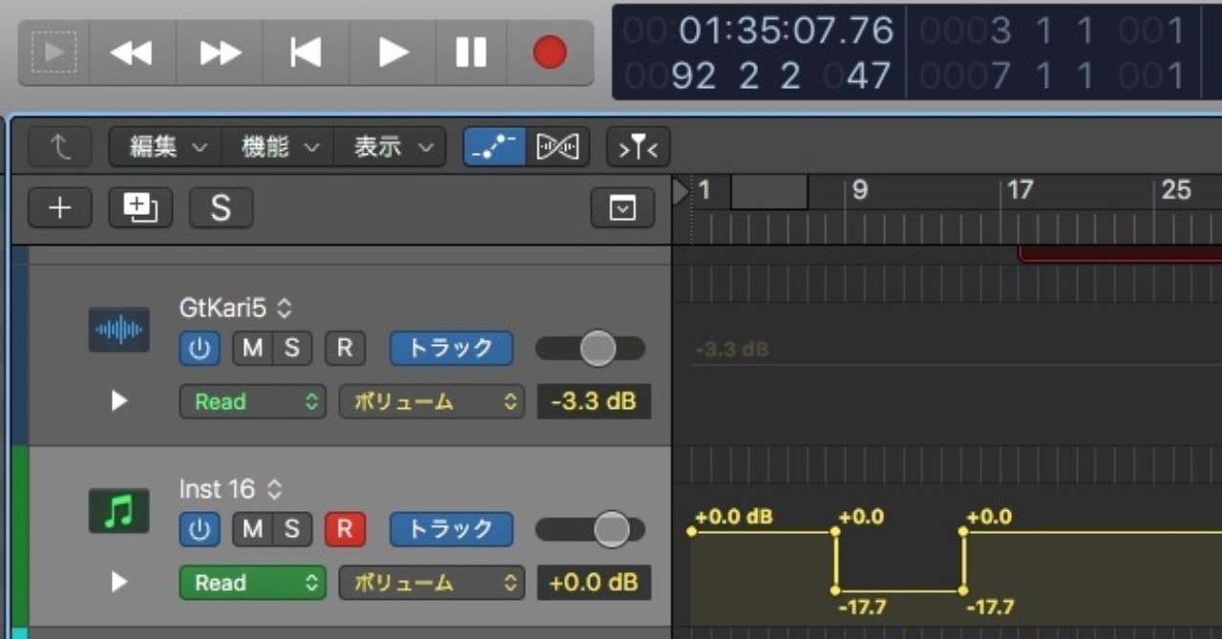Image resolution: width=1222 pixels, height=639 pixels.
Task: Go to beginning with the transport button
Action: (305, 53)
